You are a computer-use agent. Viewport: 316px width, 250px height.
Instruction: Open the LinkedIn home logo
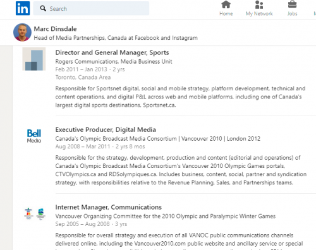pyautogui.click(x=23, y=8)
